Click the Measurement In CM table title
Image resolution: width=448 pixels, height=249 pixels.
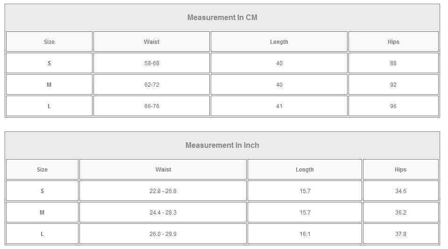(x=222, y=18)
